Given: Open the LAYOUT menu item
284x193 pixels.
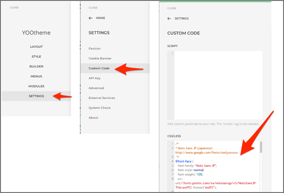Looking at the screenshot, I should click(x=36, y=47).
